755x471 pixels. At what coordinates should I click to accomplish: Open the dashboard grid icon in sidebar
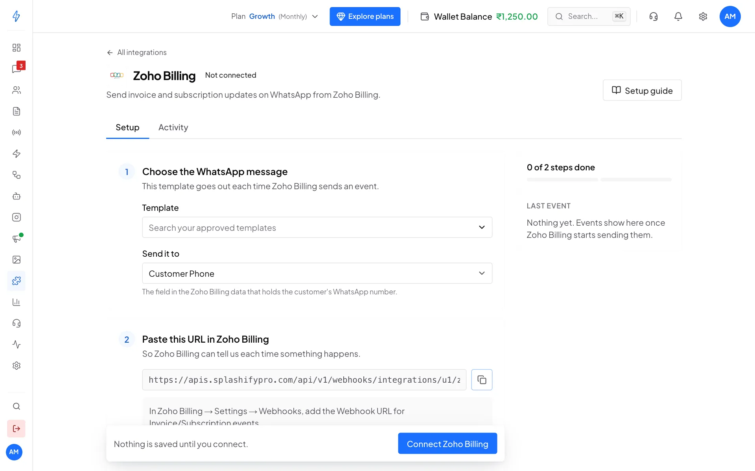[16, 47]
